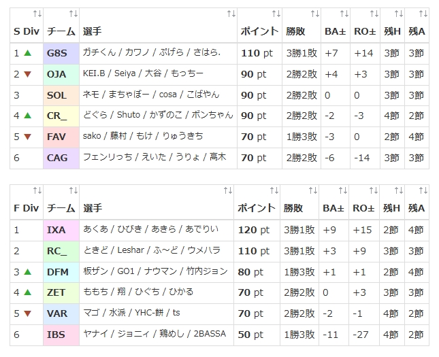Sort S Div table by 残H column
Image resolution: width=439 pixels, height=357 pixels.
coord(397,14)
